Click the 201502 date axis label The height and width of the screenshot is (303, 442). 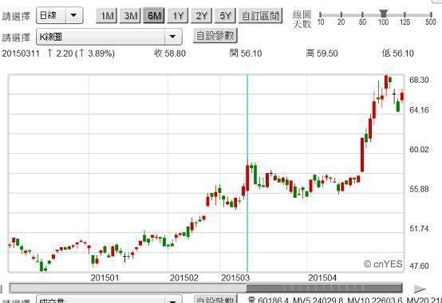coord(184,278)
